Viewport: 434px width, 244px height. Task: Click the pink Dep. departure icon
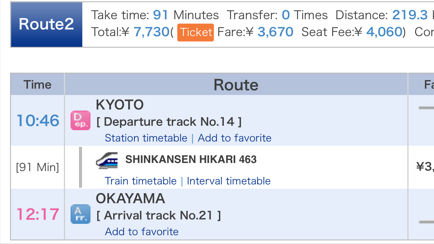(80, 120)
